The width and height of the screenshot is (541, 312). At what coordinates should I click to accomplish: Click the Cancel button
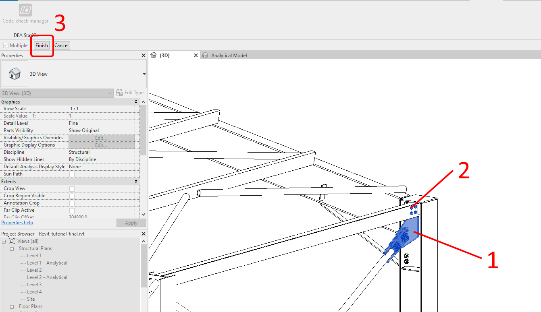coord(62,45)
